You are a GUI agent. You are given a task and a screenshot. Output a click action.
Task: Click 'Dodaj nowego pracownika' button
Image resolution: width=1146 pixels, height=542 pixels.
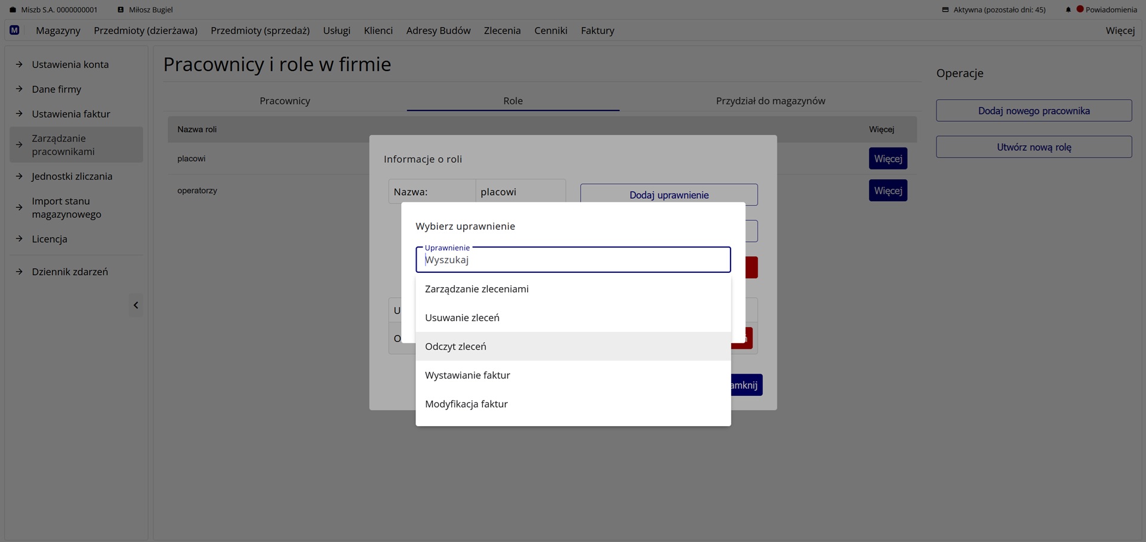click(x=1033, y=111)
